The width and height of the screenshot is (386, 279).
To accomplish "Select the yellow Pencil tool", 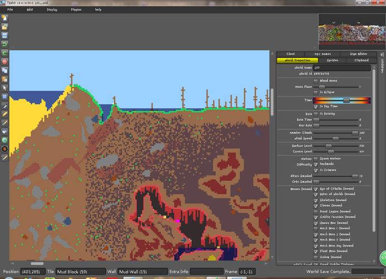I will [4, 114].
